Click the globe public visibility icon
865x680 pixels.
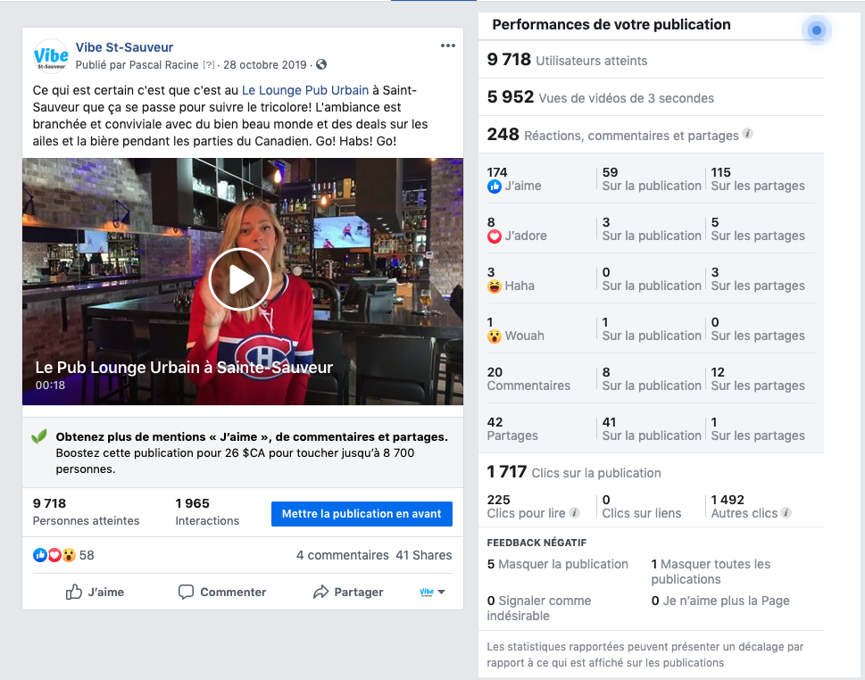pos(321,64)
